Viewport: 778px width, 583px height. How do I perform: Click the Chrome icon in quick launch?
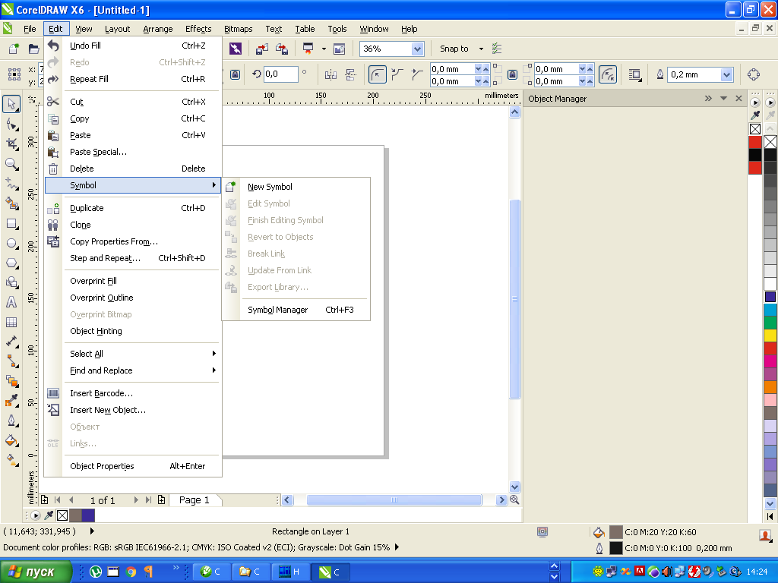(131, 572)
